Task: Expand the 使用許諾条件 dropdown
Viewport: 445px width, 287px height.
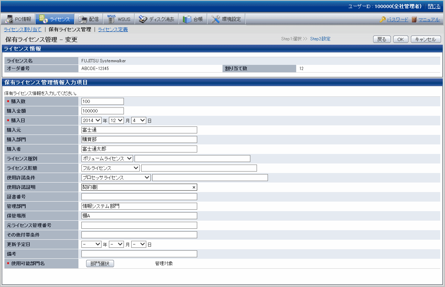Action: tap(116, 177)
